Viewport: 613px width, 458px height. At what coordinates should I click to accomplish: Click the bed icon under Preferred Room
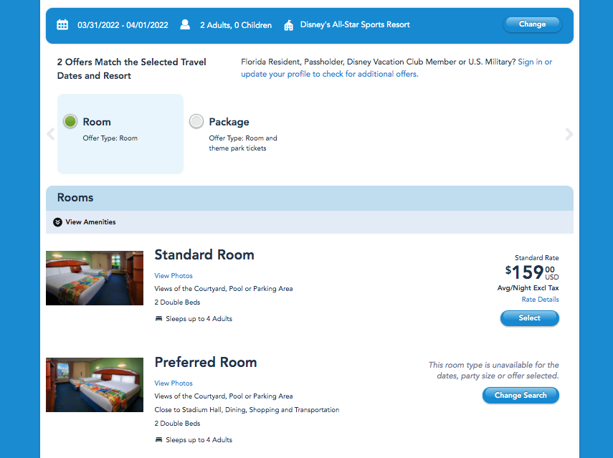click(x=158, y=440)
